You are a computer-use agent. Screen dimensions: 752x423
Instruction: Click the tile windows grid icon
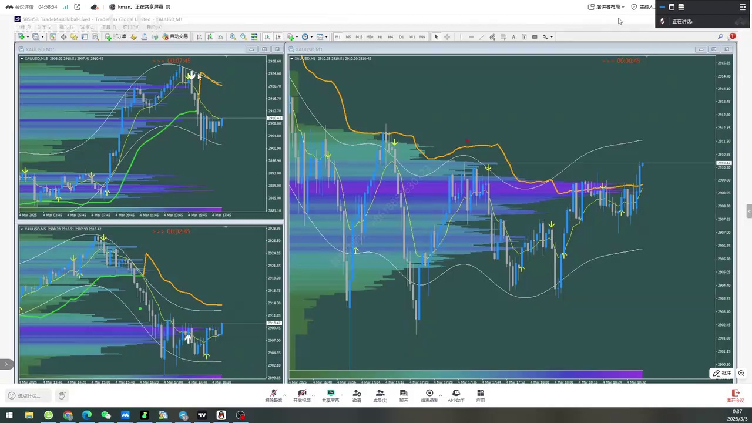tap(254, 37)
